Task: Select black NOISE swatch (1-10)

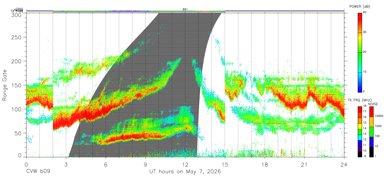Action: [372, 152]
